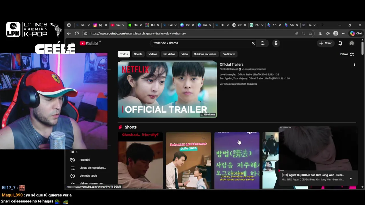Screen dimensions: 365x205
Task: Open YouTube notifications bell
Action: click(340, 43)
